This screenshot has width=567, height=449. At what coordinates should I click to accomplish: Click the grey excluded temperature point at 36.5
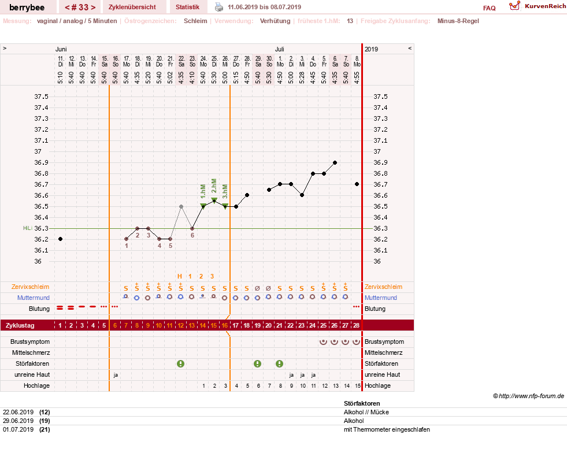pos(181,207)
